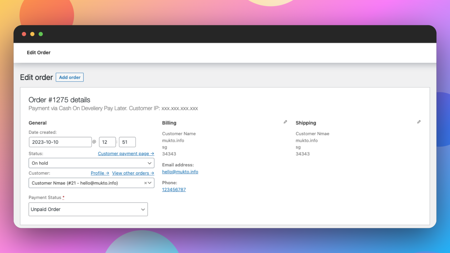Open the On hold status dropdown
This screenshot has height=253, width=450.
91,163
